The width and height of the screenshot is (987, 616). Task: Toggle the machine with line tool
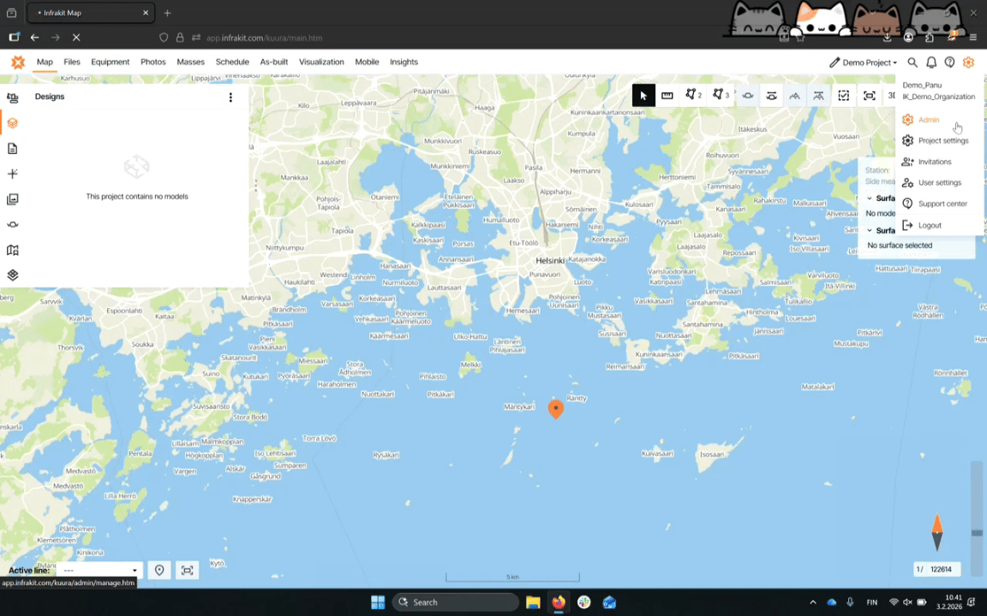771,96
